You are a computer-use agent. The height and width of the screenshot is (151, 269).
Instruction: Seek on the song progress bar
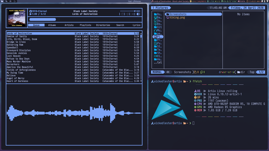tap(85, 19)
